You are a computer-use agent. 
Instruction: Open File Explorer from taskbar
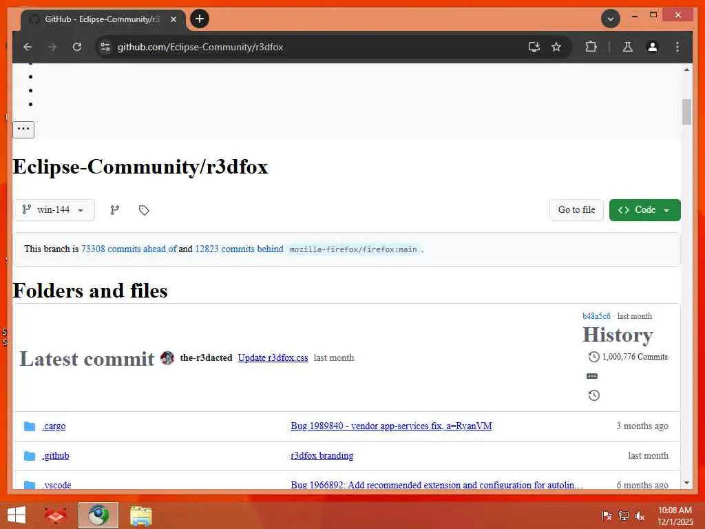point(140,515)
